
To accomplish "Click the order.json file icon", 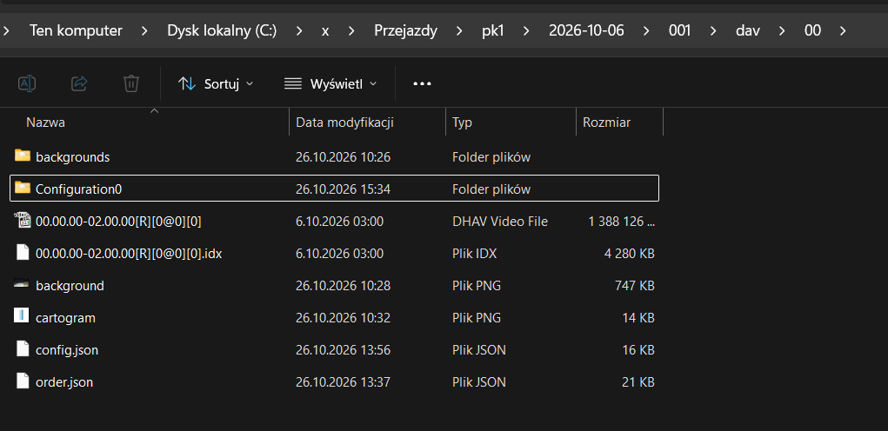I will click(x=22, y=381).
